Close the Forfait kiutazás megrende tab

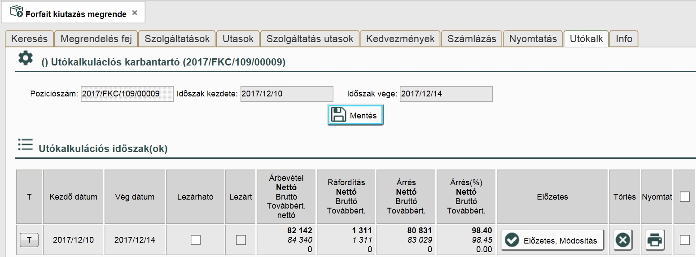pos(135,13)
